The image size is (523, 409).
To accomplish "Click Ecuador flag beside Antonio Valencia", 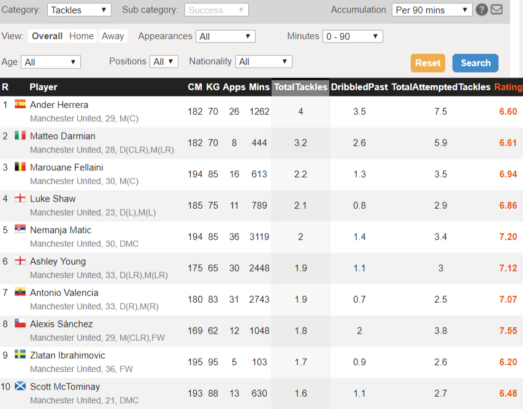I will (20, 292).
